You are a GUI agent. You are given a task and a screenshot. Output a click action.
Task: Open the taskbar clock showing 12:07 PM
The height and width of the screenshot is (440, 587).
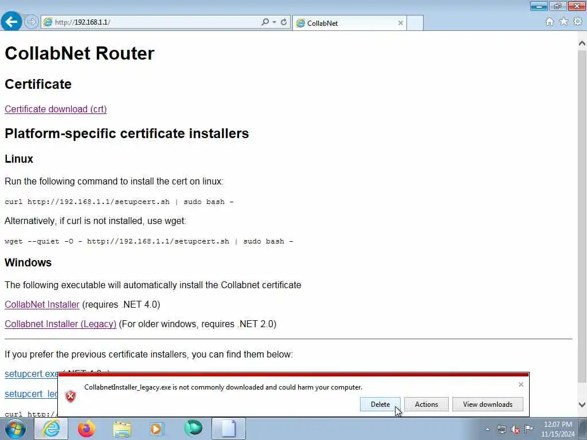coord(558,429)
